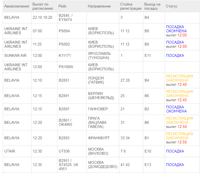The image size is (202, 174).
Task: Select flight number PS894
Action: click(64, 31)
